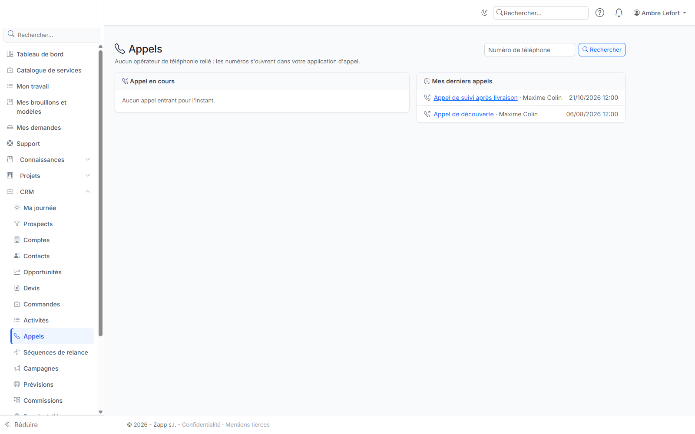Open notifications bell icon
695x434 pixels.
click(619, 13)
